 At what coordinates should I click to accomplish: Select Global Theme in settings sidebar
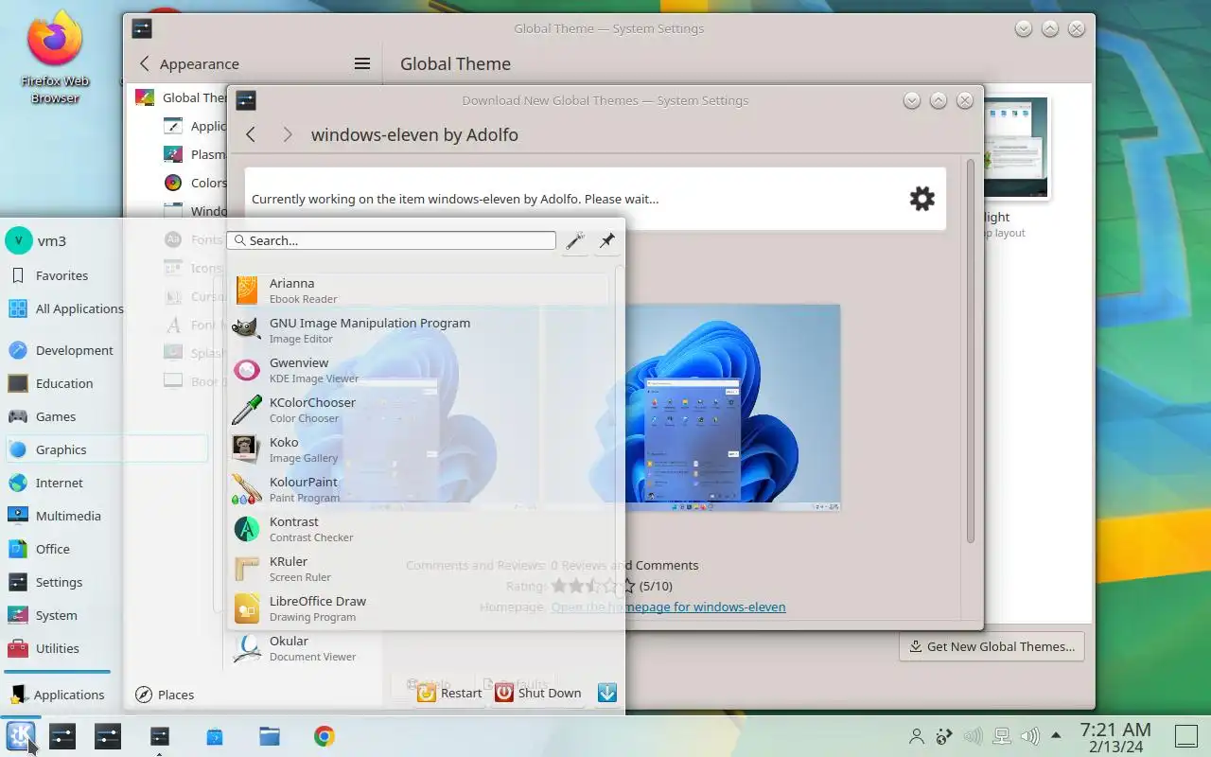[x=181, y=97]
